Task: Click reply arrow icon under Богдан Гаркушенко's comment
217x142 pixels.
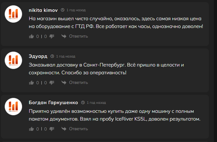Action: coord(64,129)
